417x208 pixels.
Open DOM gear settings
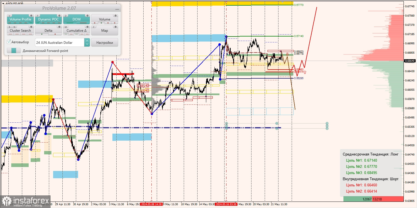87,15
